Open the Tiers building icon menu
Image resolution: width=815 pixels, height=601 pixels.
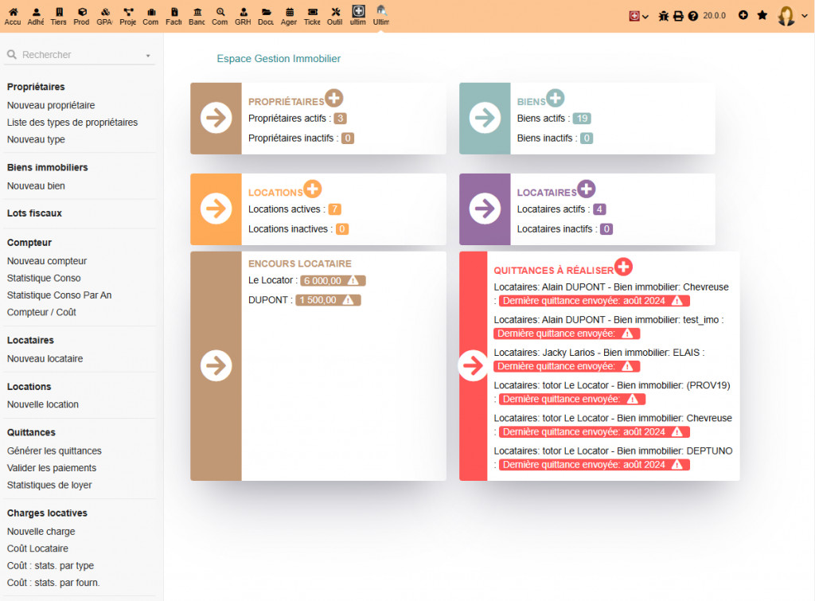[58, 16]
